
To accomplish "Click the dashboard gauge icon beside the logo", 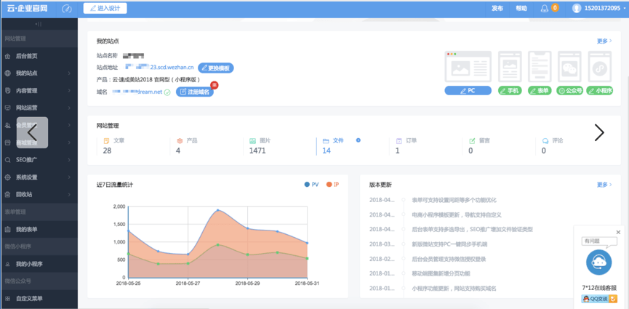I will [67, 9].
